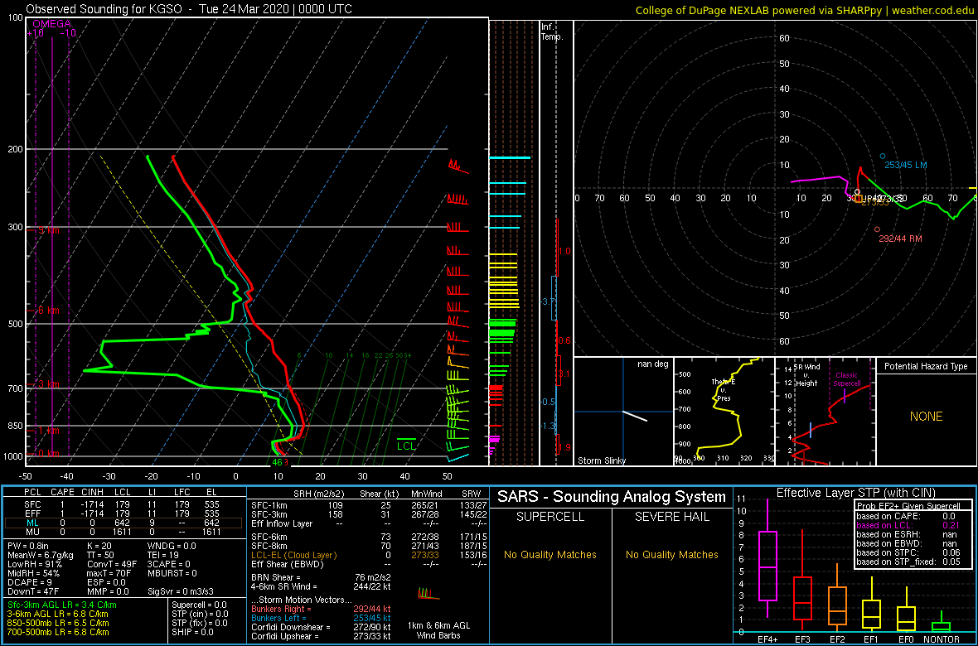Viewport: 978px width, 646px height.
Task: Click the MBURST = 0 value
Action: 172,574
